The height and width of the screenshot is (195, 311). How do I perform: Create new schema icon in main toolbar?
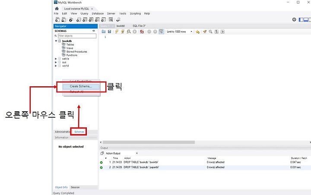click(x=79, y=19)
